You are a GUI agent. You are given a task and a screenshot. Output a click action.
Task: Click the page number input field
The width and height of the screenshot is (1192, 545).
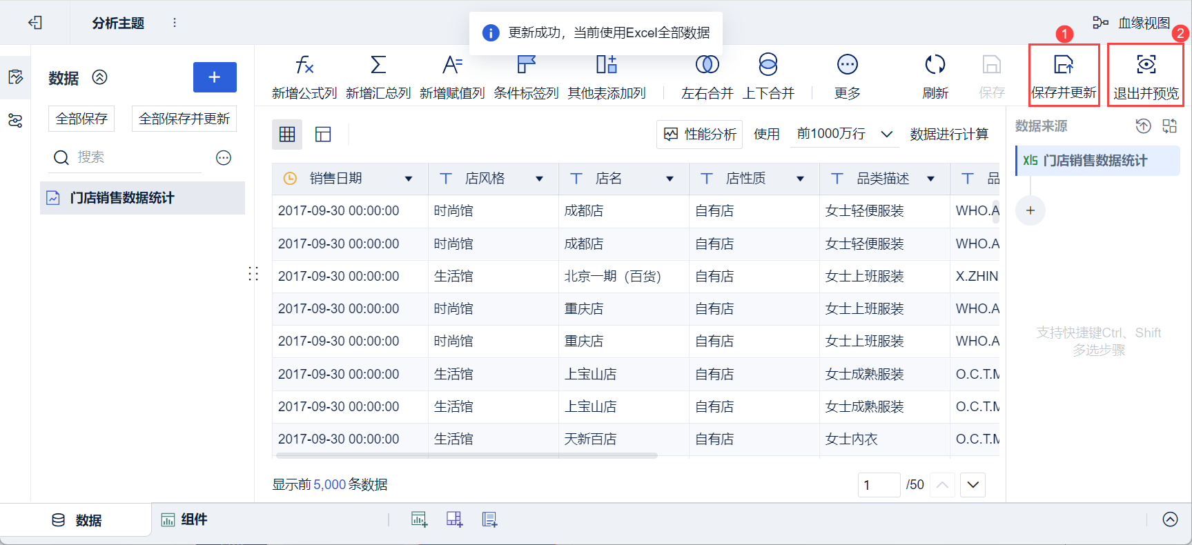click(x=879, y=485)
